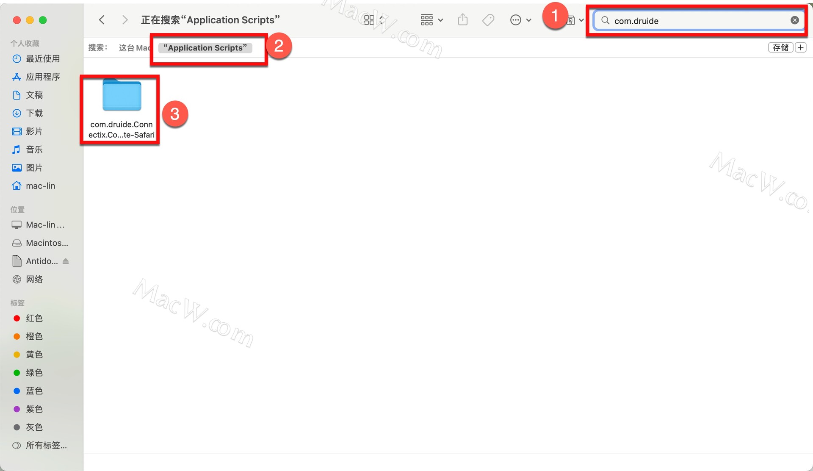Eject the Antido... volume
This screenshot has width=813, height=471.
tap(66, 261)
